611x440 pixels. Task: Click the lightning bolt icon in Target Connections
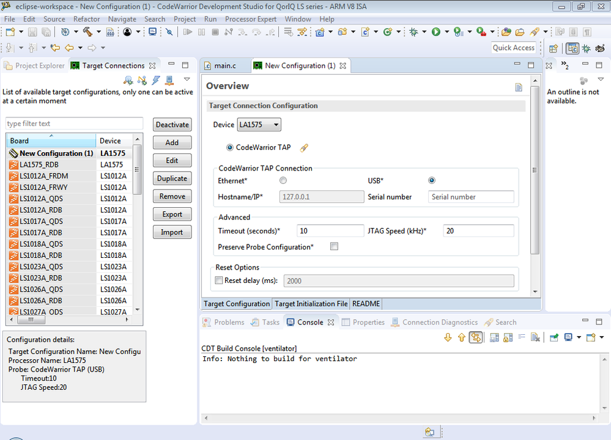tap(156, 80)
